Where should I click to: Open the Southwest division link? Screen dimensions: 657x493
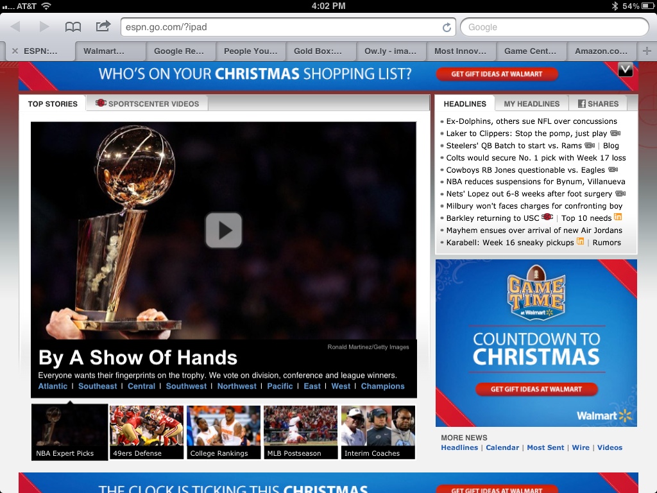[186, 386]
